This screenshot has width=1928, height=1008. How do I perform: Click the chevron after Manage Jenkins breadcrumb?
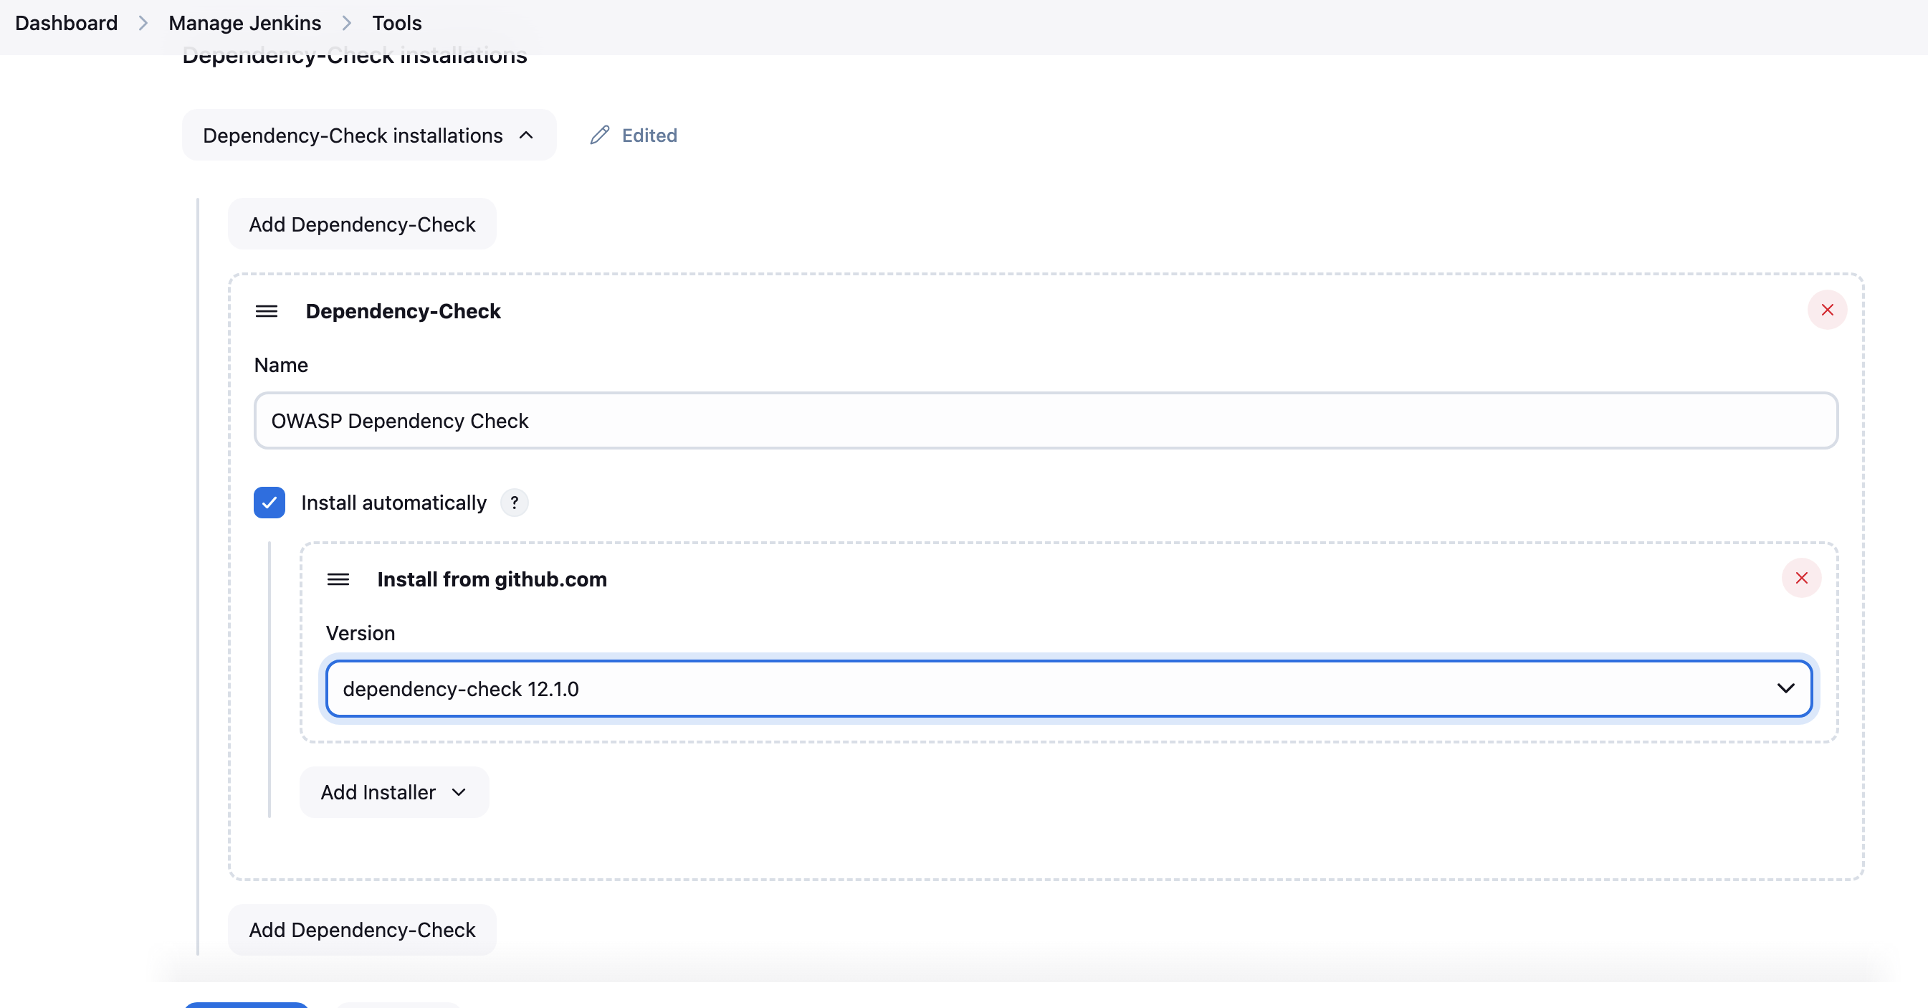(346, 23)
